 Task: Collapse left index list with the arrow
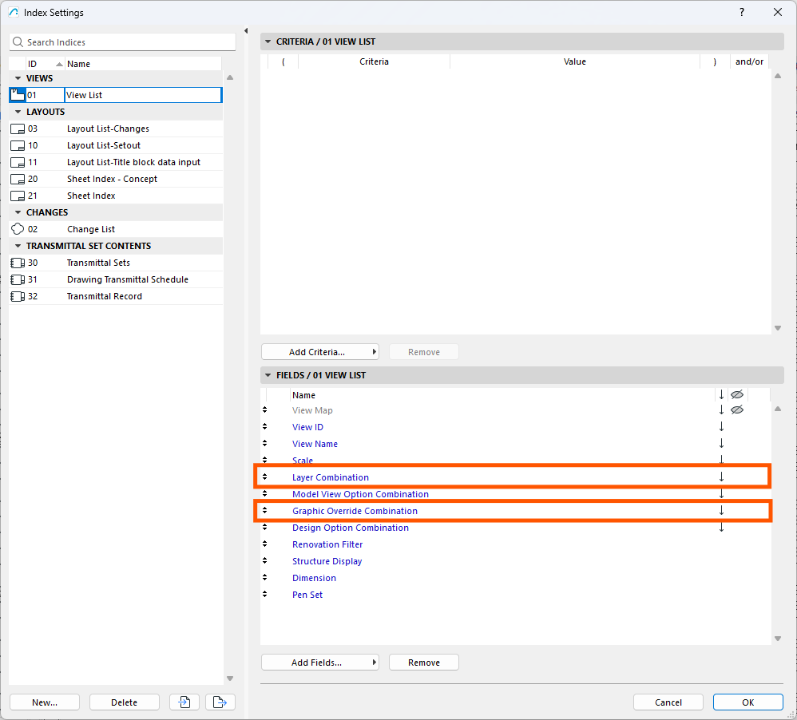pyautogui.click(x=246, y=30)
